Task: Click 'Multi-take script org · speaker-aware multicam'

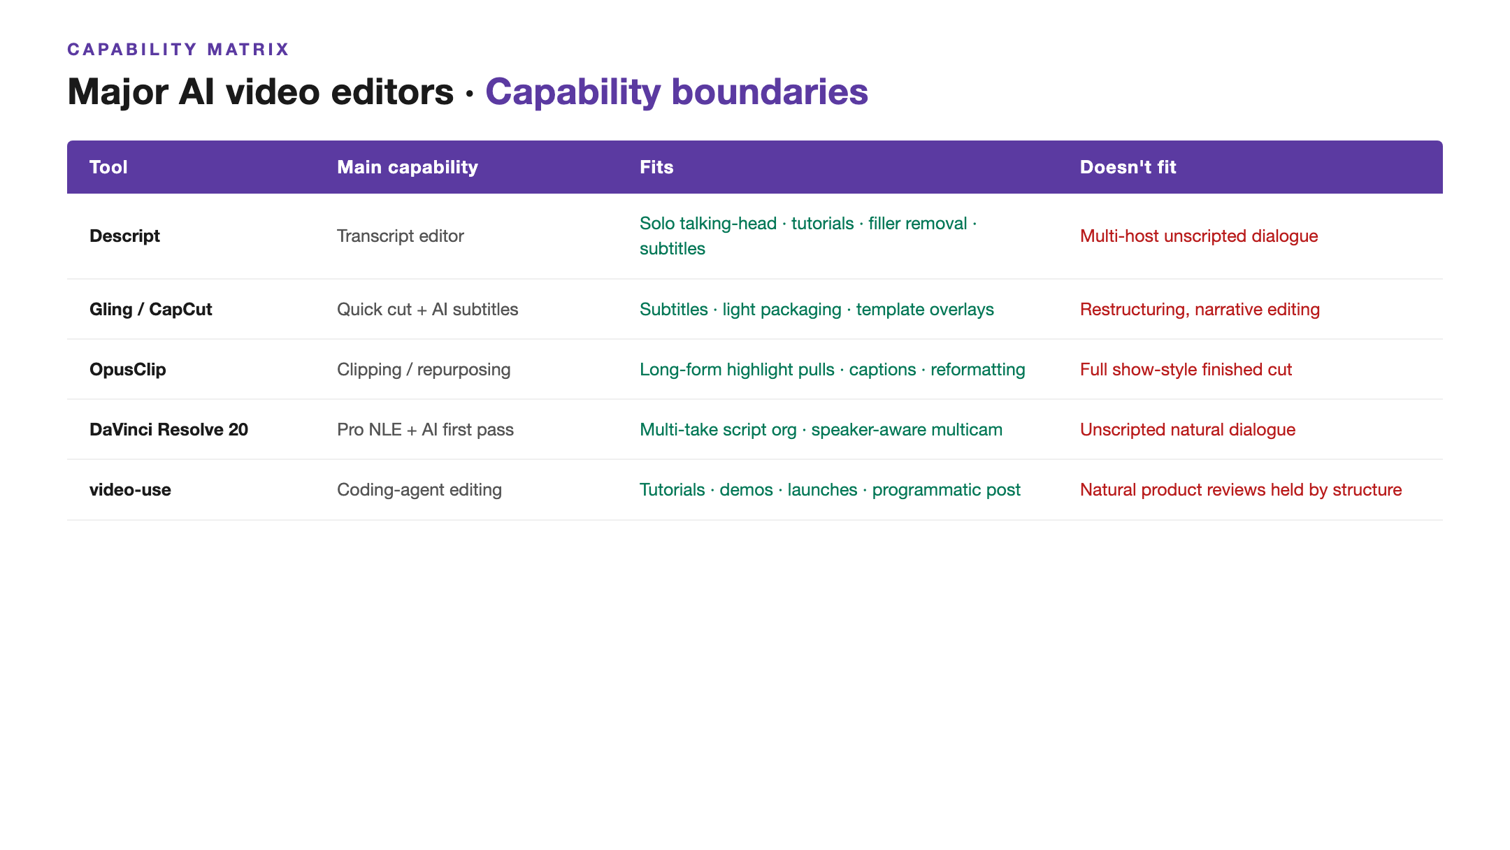Action: [821, 430]
